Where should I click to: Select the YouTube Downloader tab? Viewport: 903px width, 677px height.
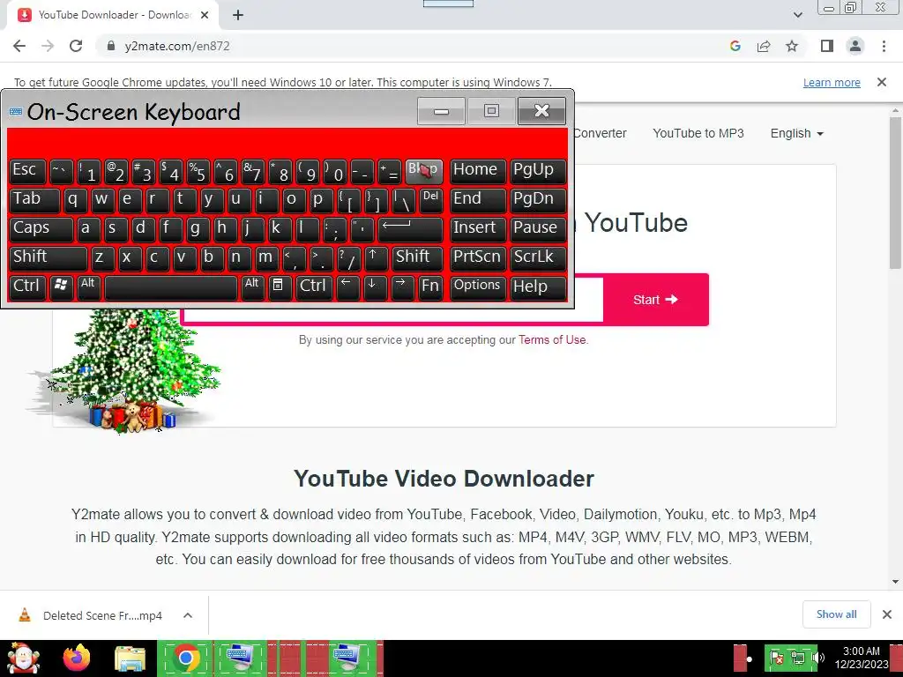112,15
